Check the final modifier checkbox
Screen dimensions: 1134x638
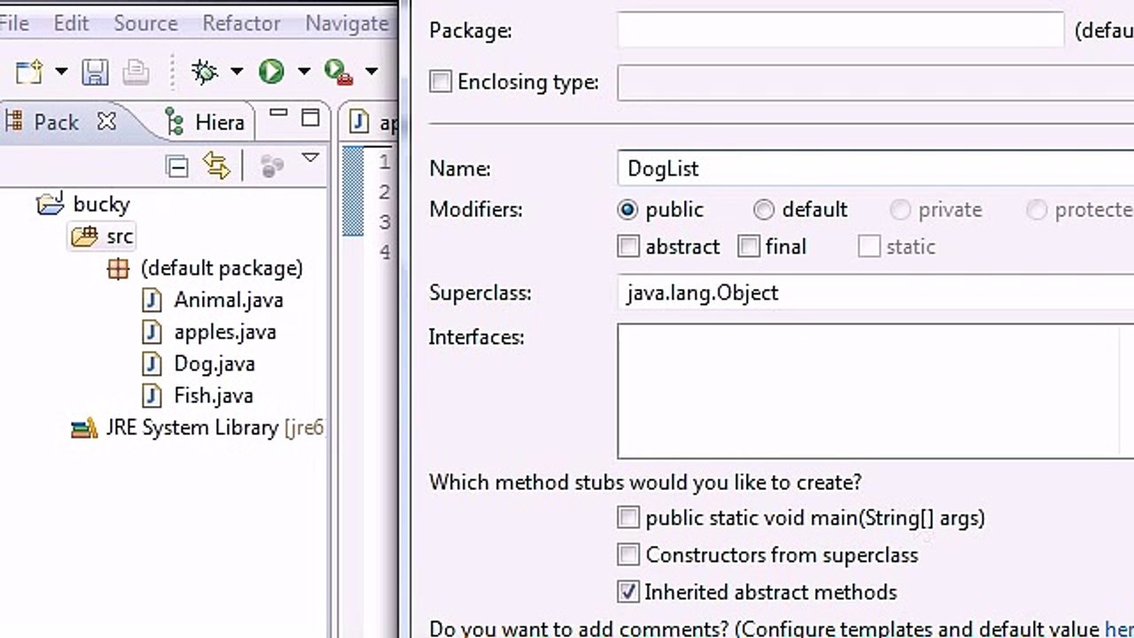pos(749,246)
